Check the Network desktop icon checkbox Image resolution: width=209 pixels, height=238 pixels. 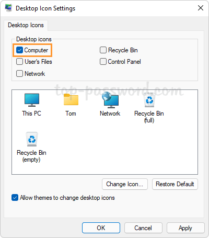click(x=19, y=73)
